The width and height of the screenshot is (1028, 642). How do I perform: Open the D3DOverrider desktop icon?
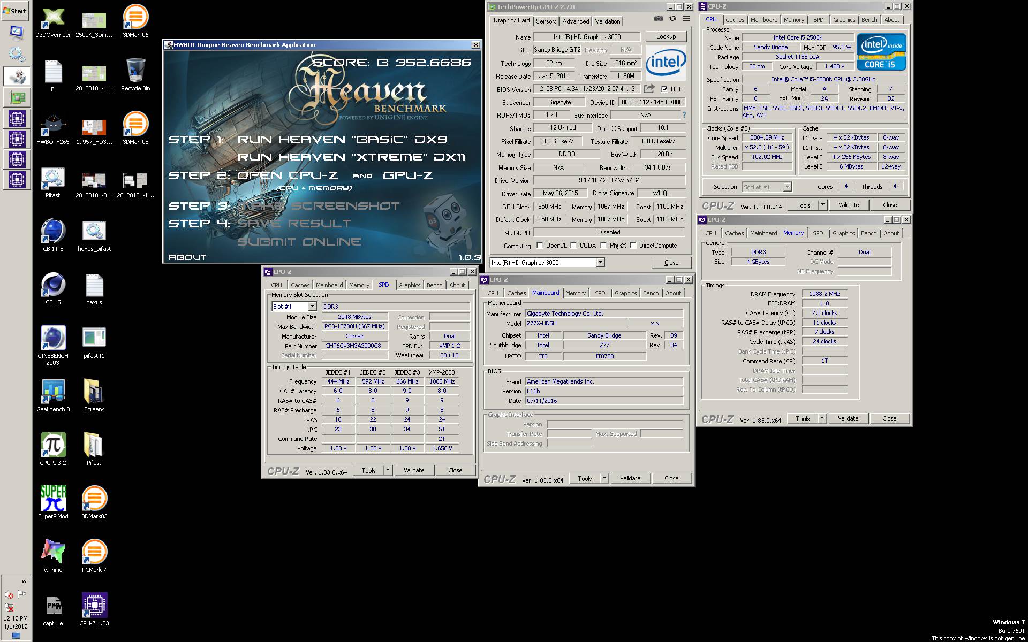pos(53,21)
